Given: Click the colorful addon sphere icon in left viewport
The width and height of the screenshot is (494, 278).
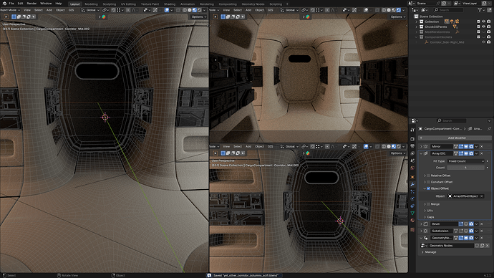Looking at the screenshot, I should pyautogui.click(x=104, y=16).
